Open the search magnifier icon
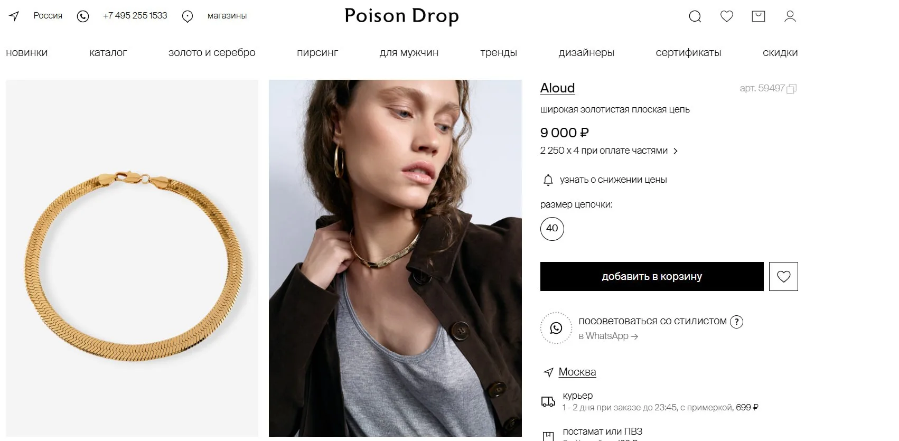 [695, 16]
